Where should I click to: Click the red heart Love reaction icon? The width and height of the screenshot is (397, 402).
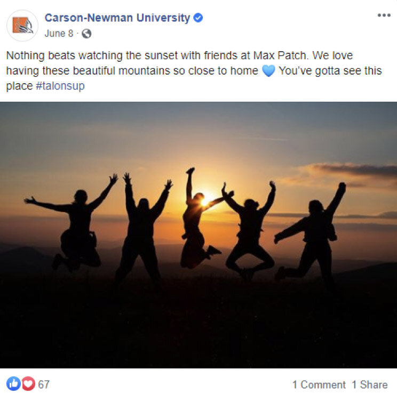click(28, 383)
